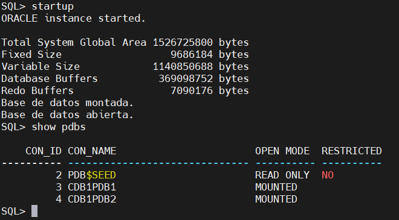Select the 'Variable Size' label

(41, 66)
